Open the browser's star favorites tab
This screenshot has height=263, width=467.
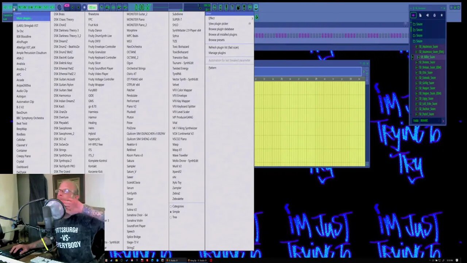click(441, 15)
